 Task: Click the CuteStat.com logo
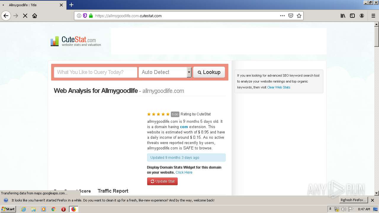click(x=76, y=41)
